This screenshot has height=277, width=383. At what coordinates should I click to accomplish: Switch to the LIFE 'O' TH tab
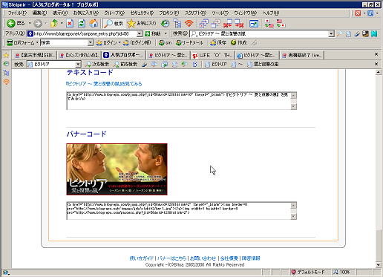tap(213, 55)
